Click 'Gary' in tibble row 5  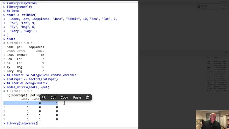pyautogui.click(x=10, y=71)
